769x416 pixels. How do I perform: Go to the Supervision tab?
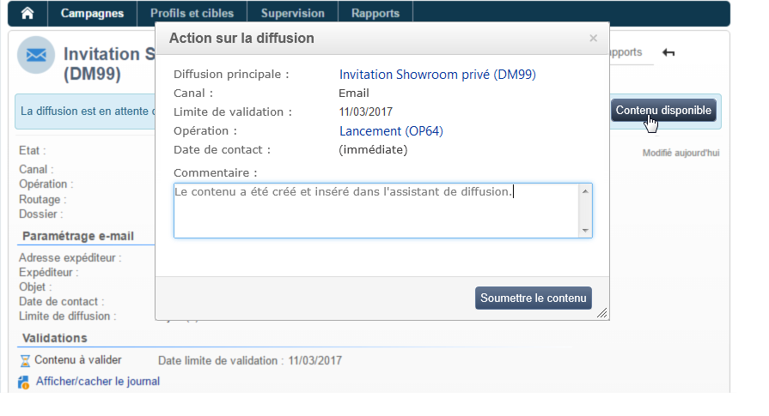point(293,14)
